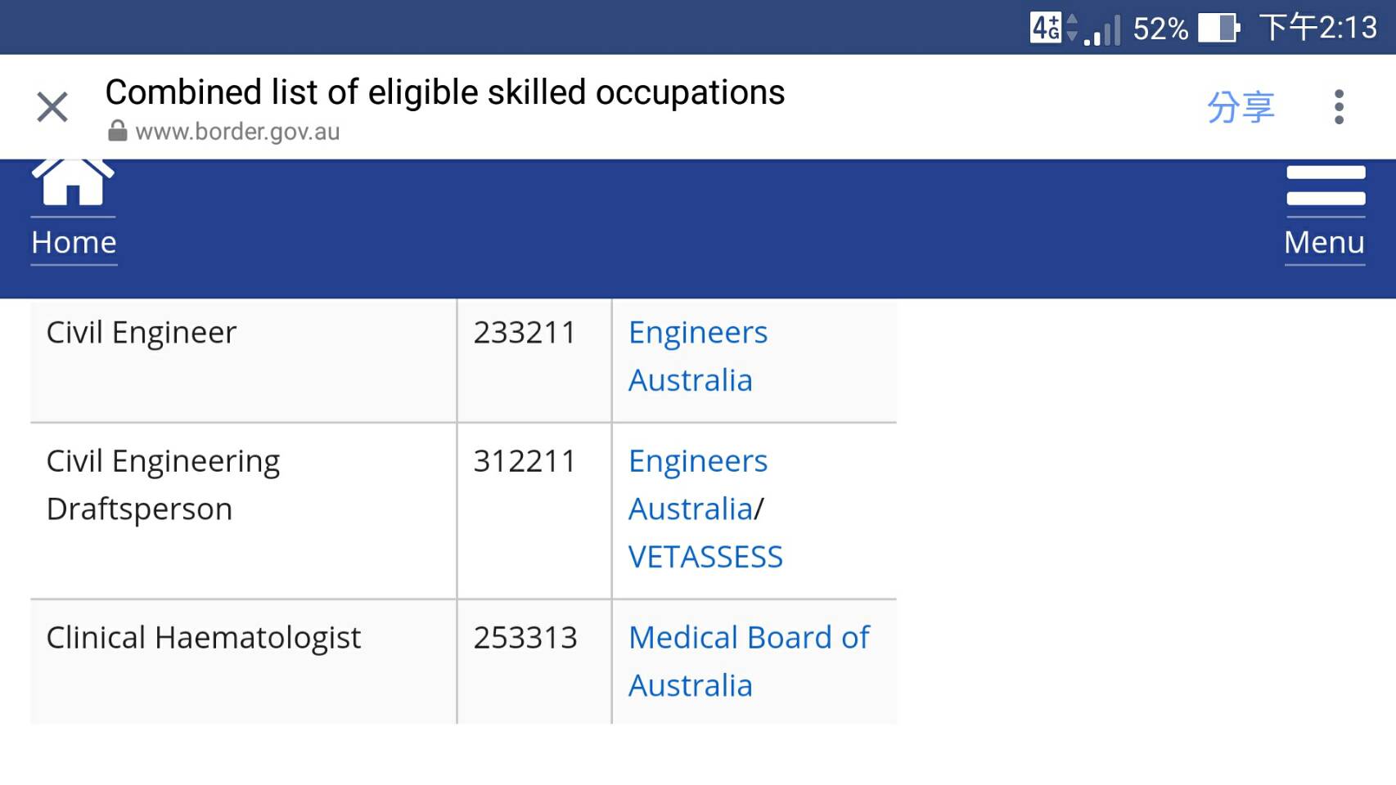
Task: Open the hamburger Menu icon
Action: [1326, 186]
